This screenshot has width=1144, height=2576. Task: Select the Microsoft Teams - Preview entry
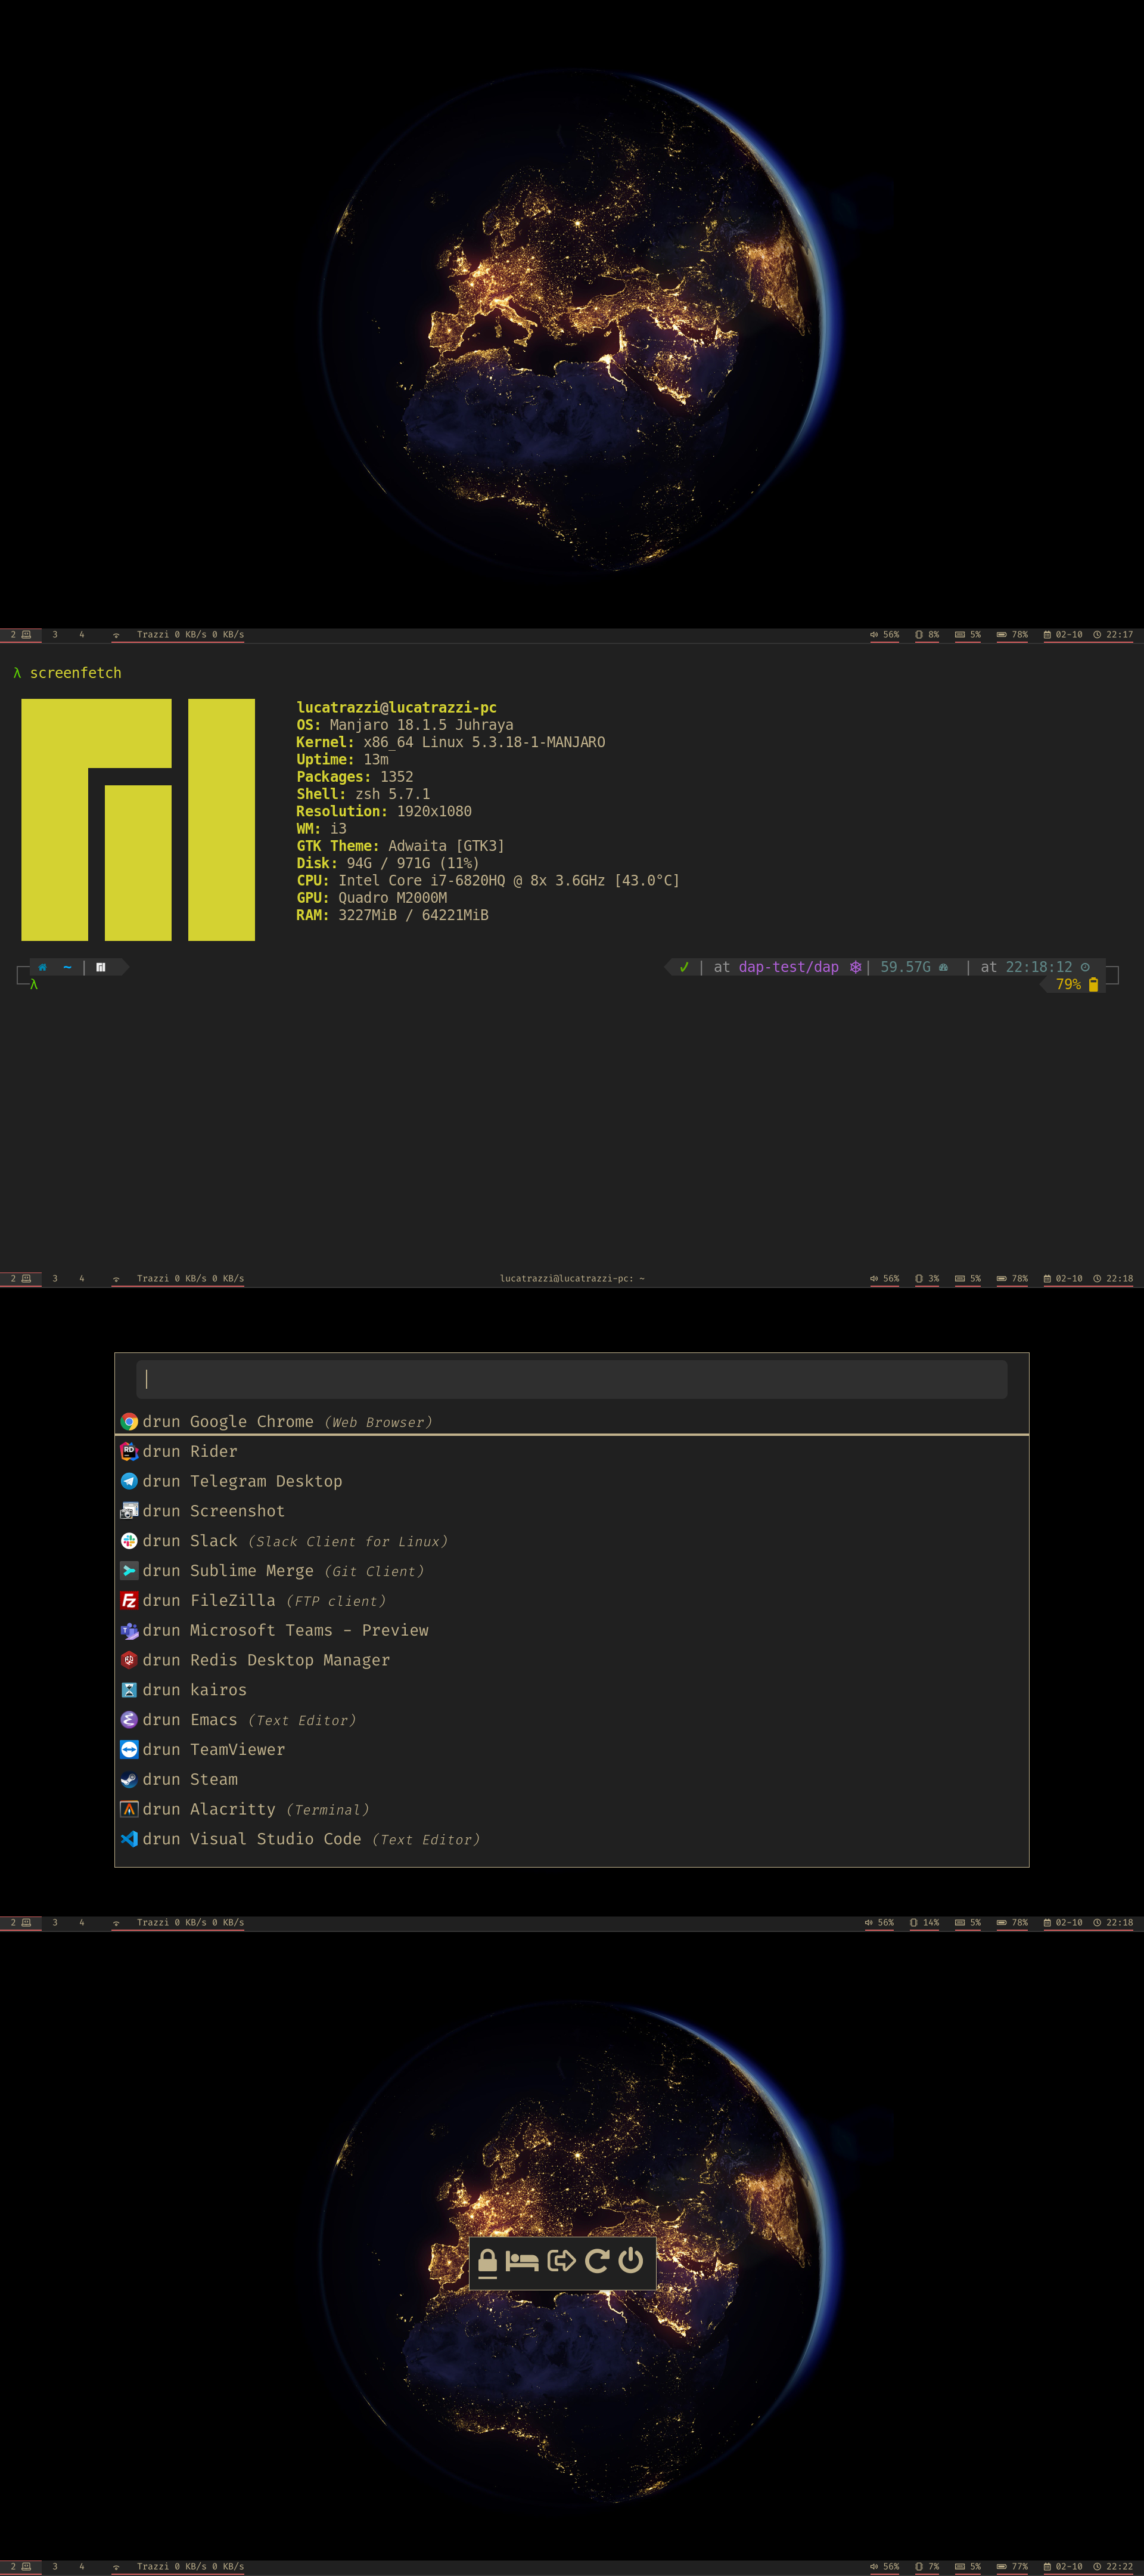307,1630
